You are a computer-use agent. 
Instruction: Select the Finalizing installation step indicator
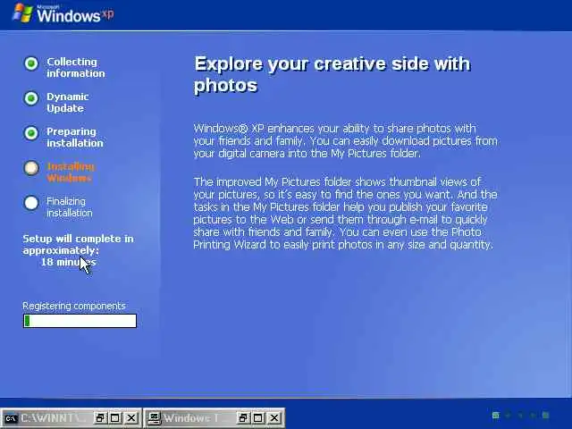click(31, 203)
